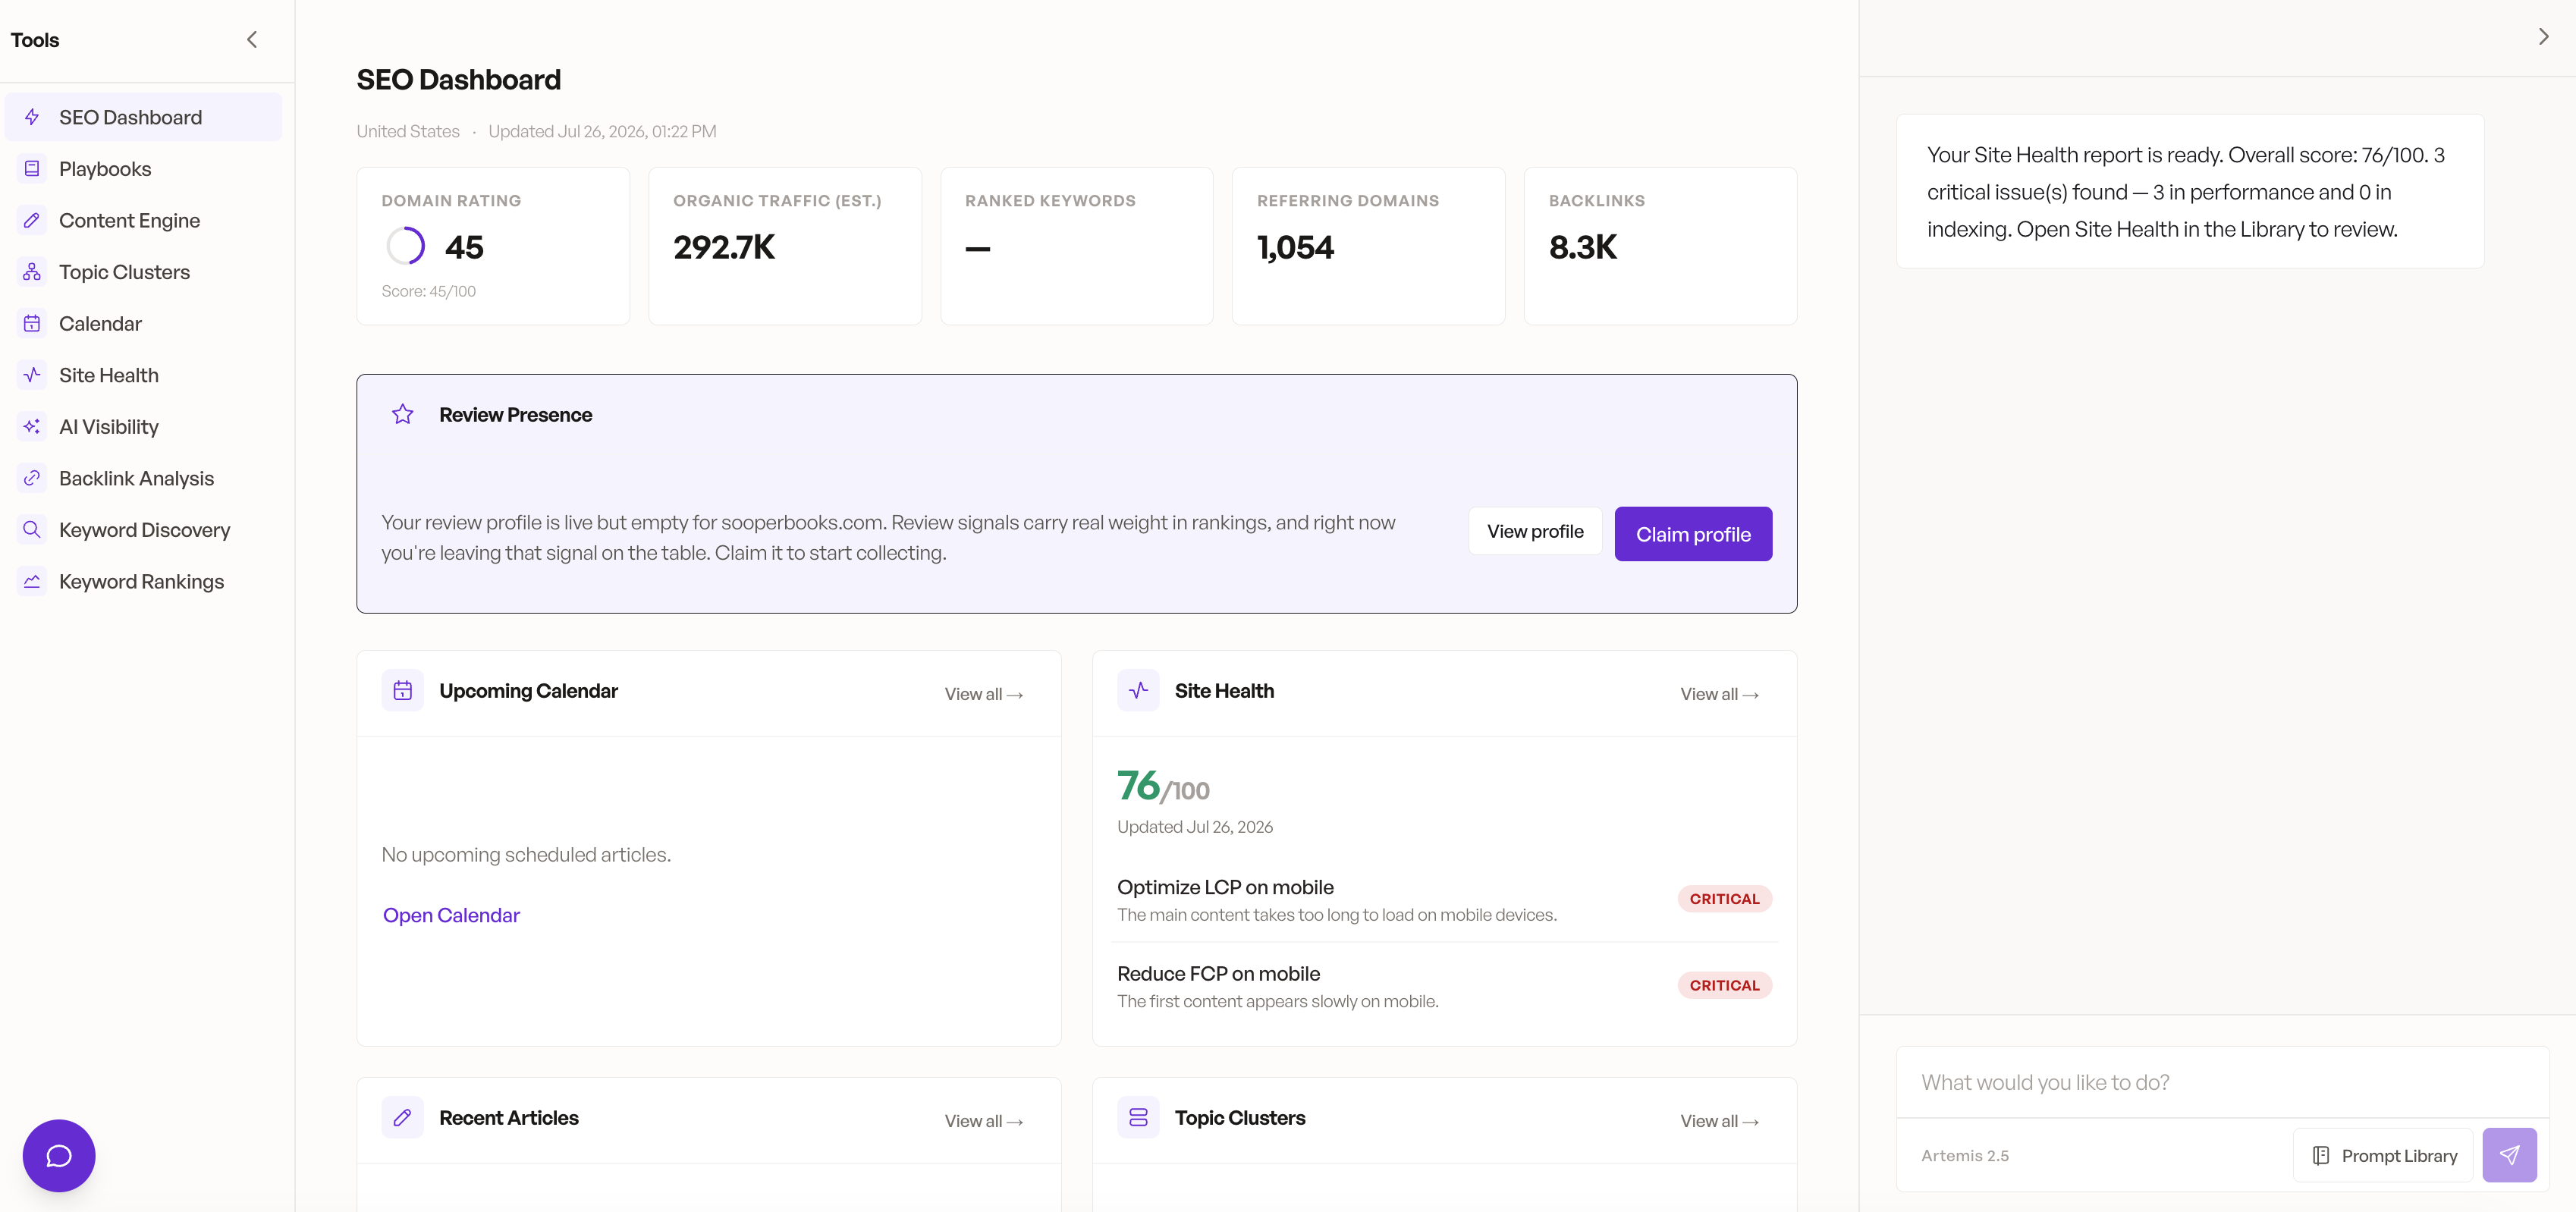Go to Topic Clusters in sidebar
Image resolution: width=2576 pixels, height=1212 pixels.
pyautogui.click(x=143, y=272)
